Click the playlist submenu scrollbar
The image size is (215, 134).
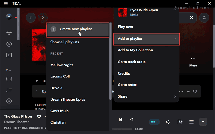(110, 61)
